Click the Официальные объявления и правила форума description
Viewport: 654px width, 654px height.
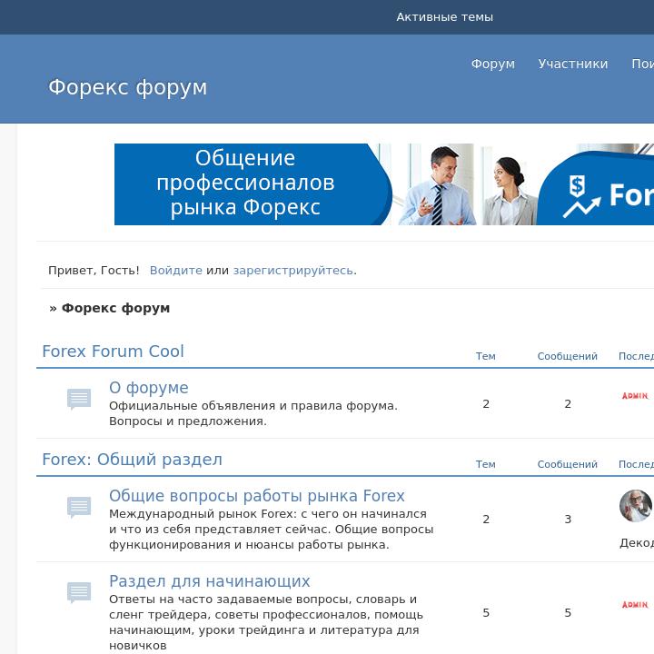point(253,413)
